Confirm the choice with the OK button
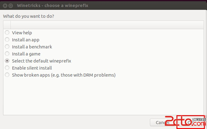 pyautogui.click(x=191, y=123)
